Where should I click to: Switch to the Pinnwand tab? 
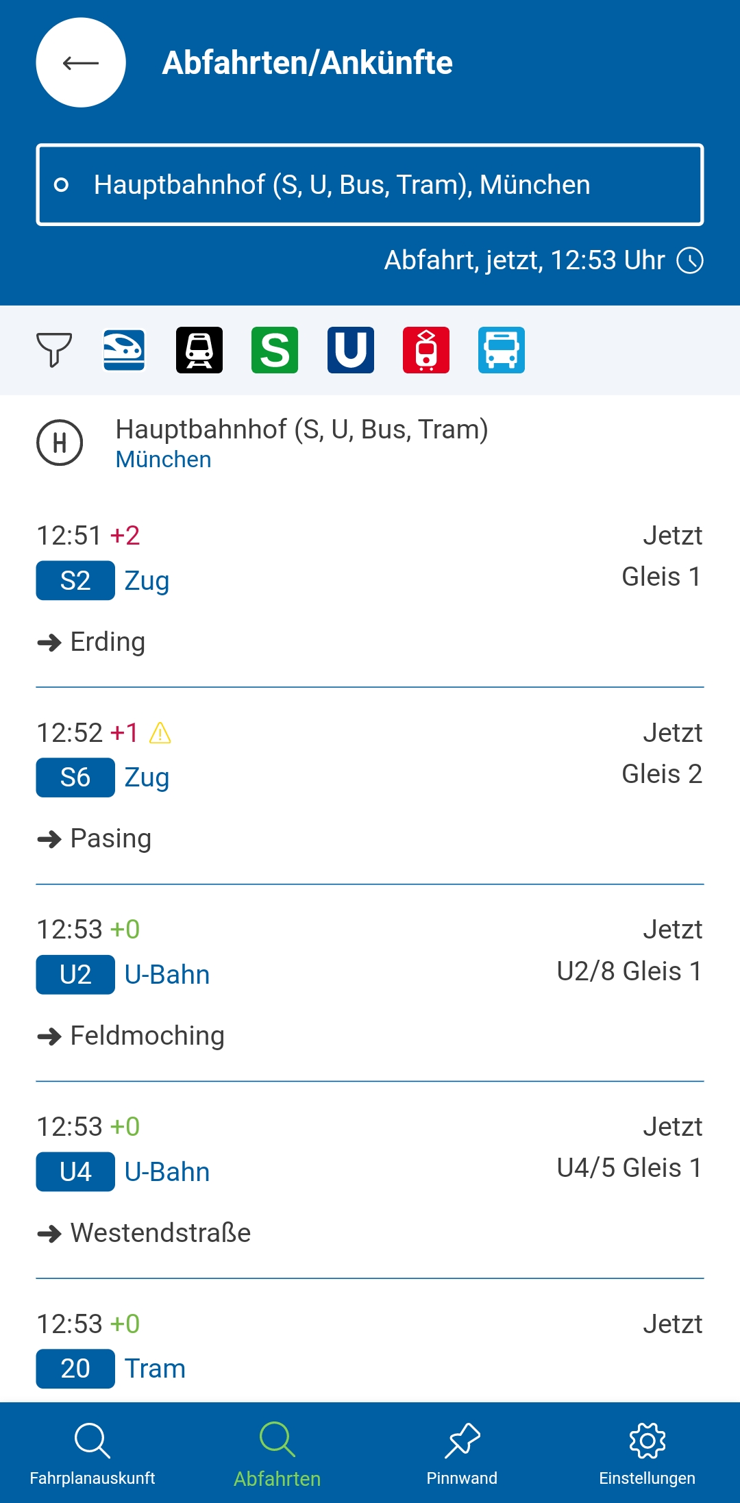coord(463,1452)
